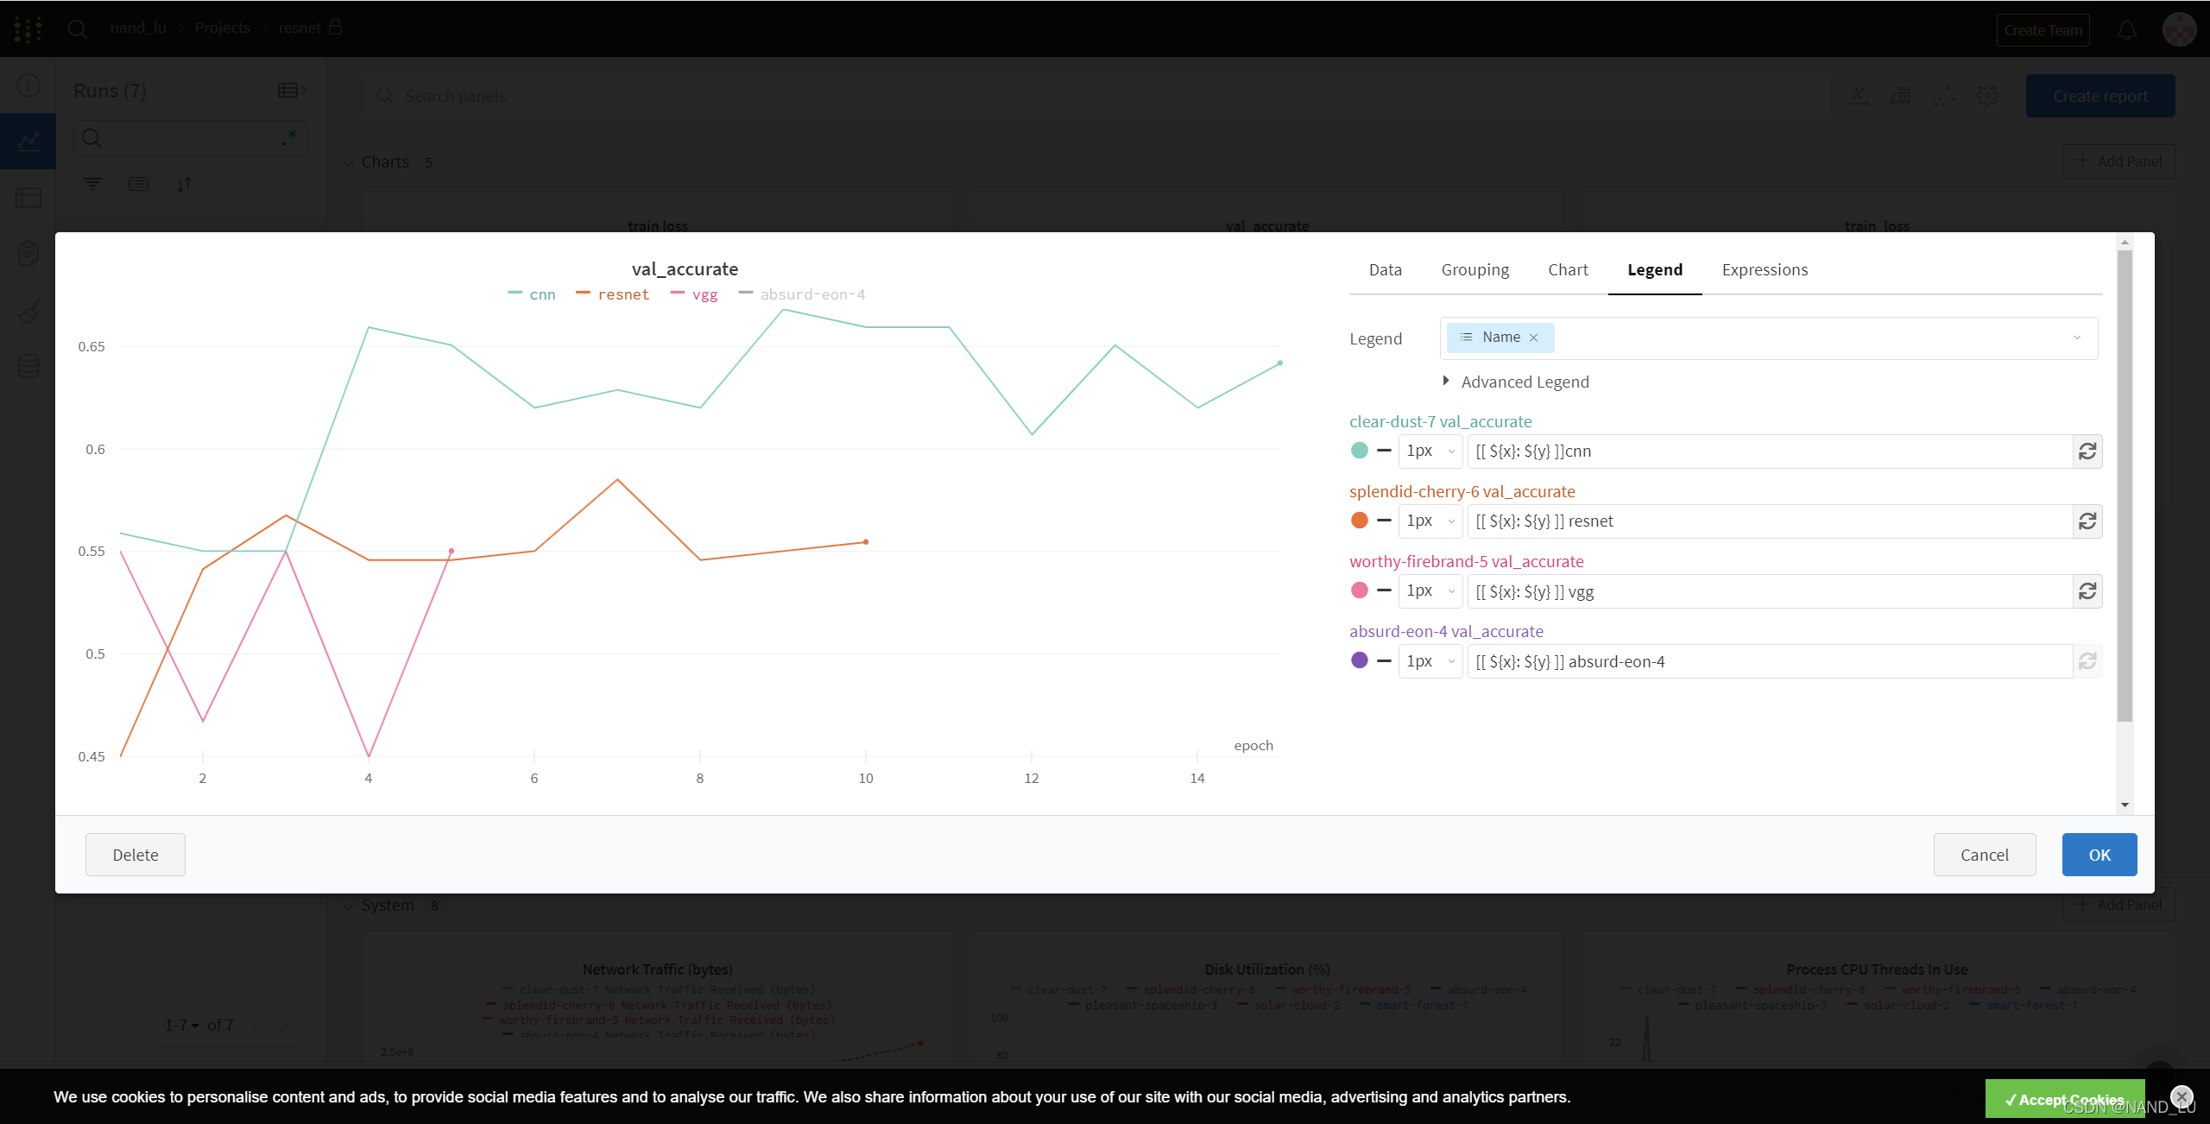Viewport: 2210px width, 1124px height.
Task: Toggle absurd-eon-4 series in chart legend
Action: [811, 294]
